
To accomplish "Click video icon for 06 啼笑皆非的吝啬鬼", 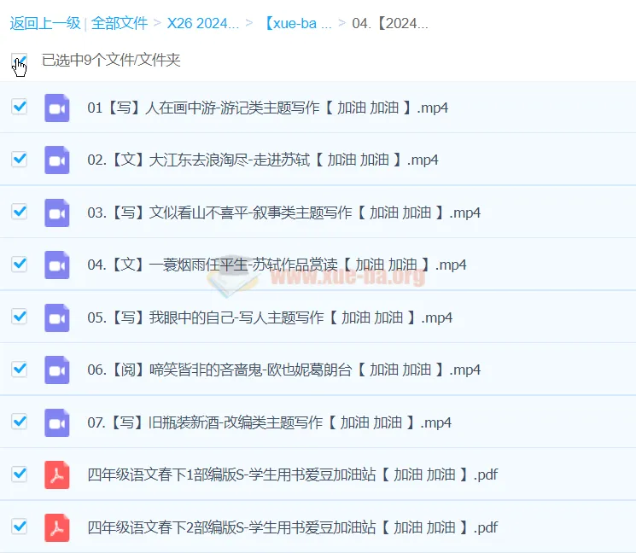I will 57,370.
